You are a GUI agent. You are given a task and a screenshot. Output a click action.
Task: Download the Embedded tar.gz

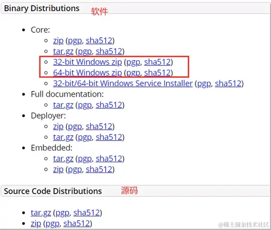pos(63,158)
